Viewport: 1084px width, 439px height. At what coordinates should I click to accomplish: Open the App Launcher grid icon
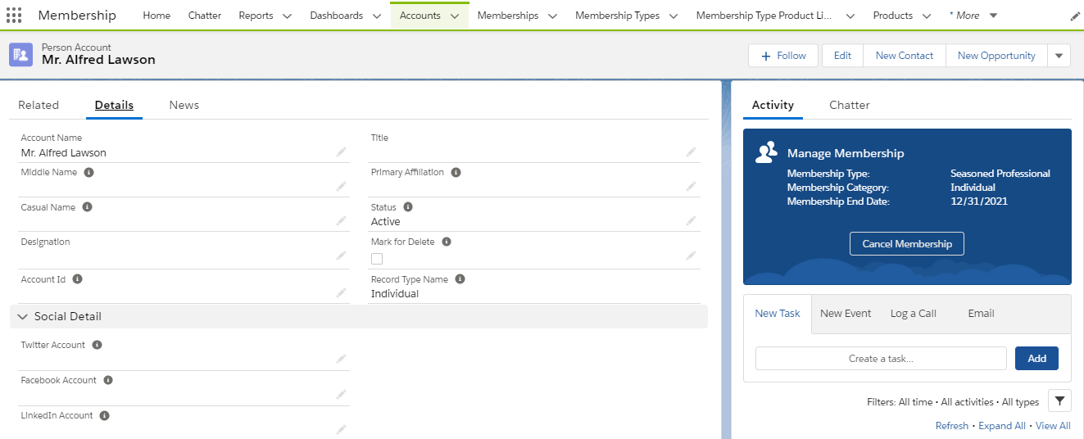[14, 16]
